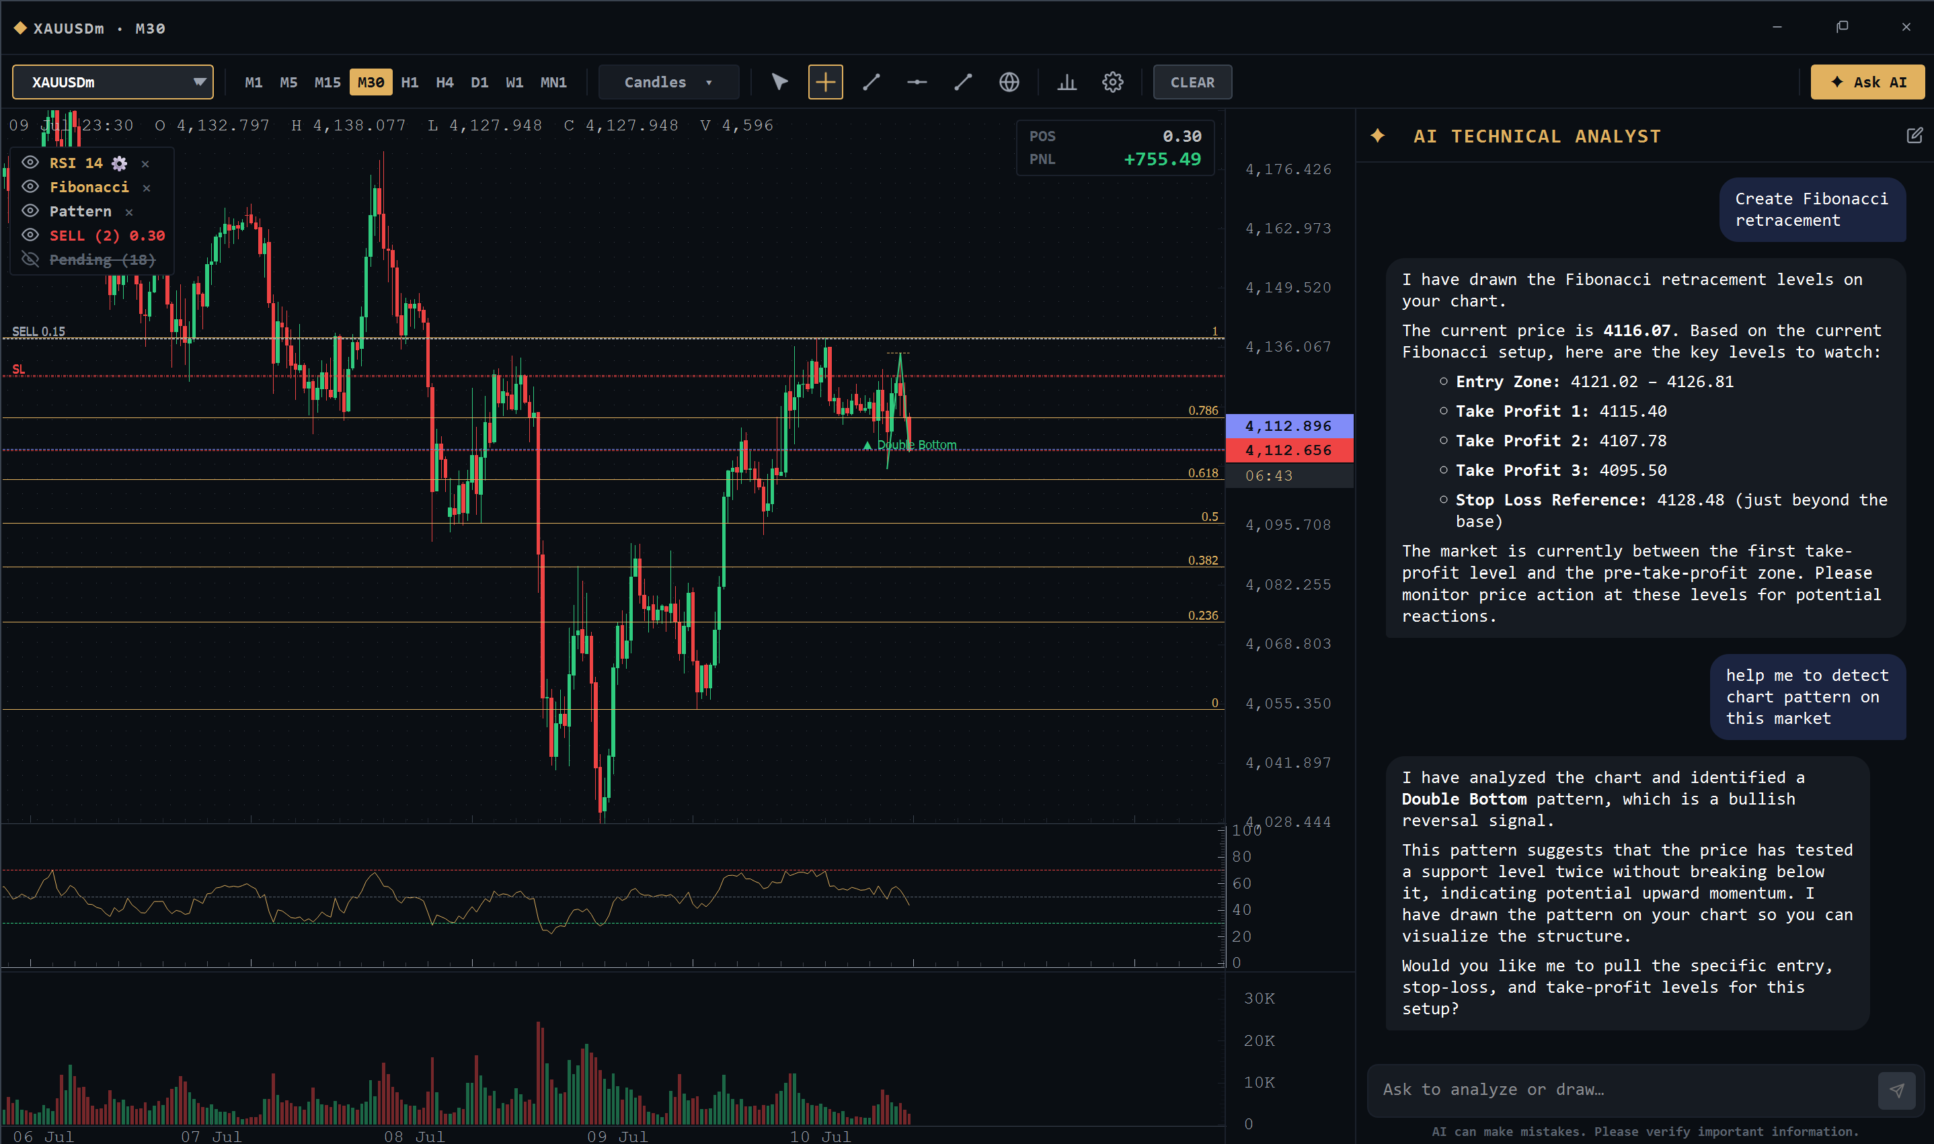Viewport: 1934px width, 1144px height.
Task: Choose the horizontal line drawing tool
Action: [x=917, y=82]
